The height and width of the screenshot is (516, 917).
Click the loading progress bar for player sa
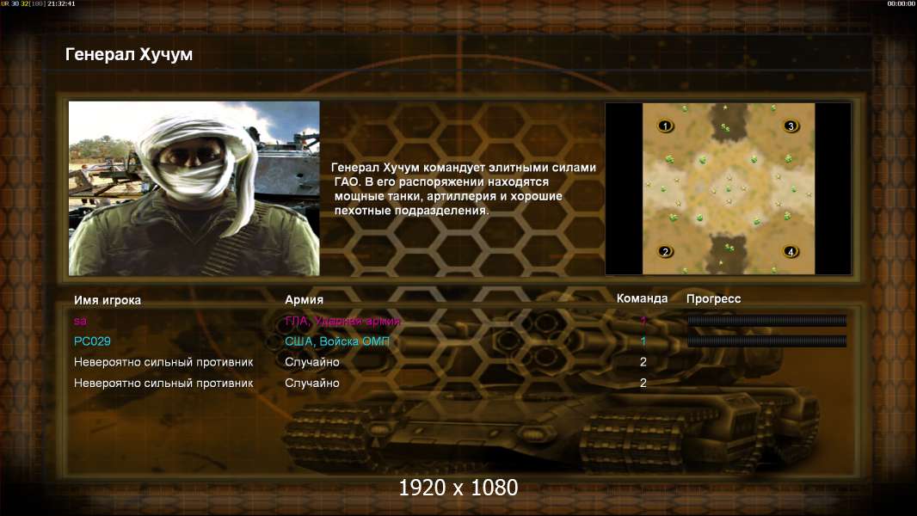click(x=766, y=320)
